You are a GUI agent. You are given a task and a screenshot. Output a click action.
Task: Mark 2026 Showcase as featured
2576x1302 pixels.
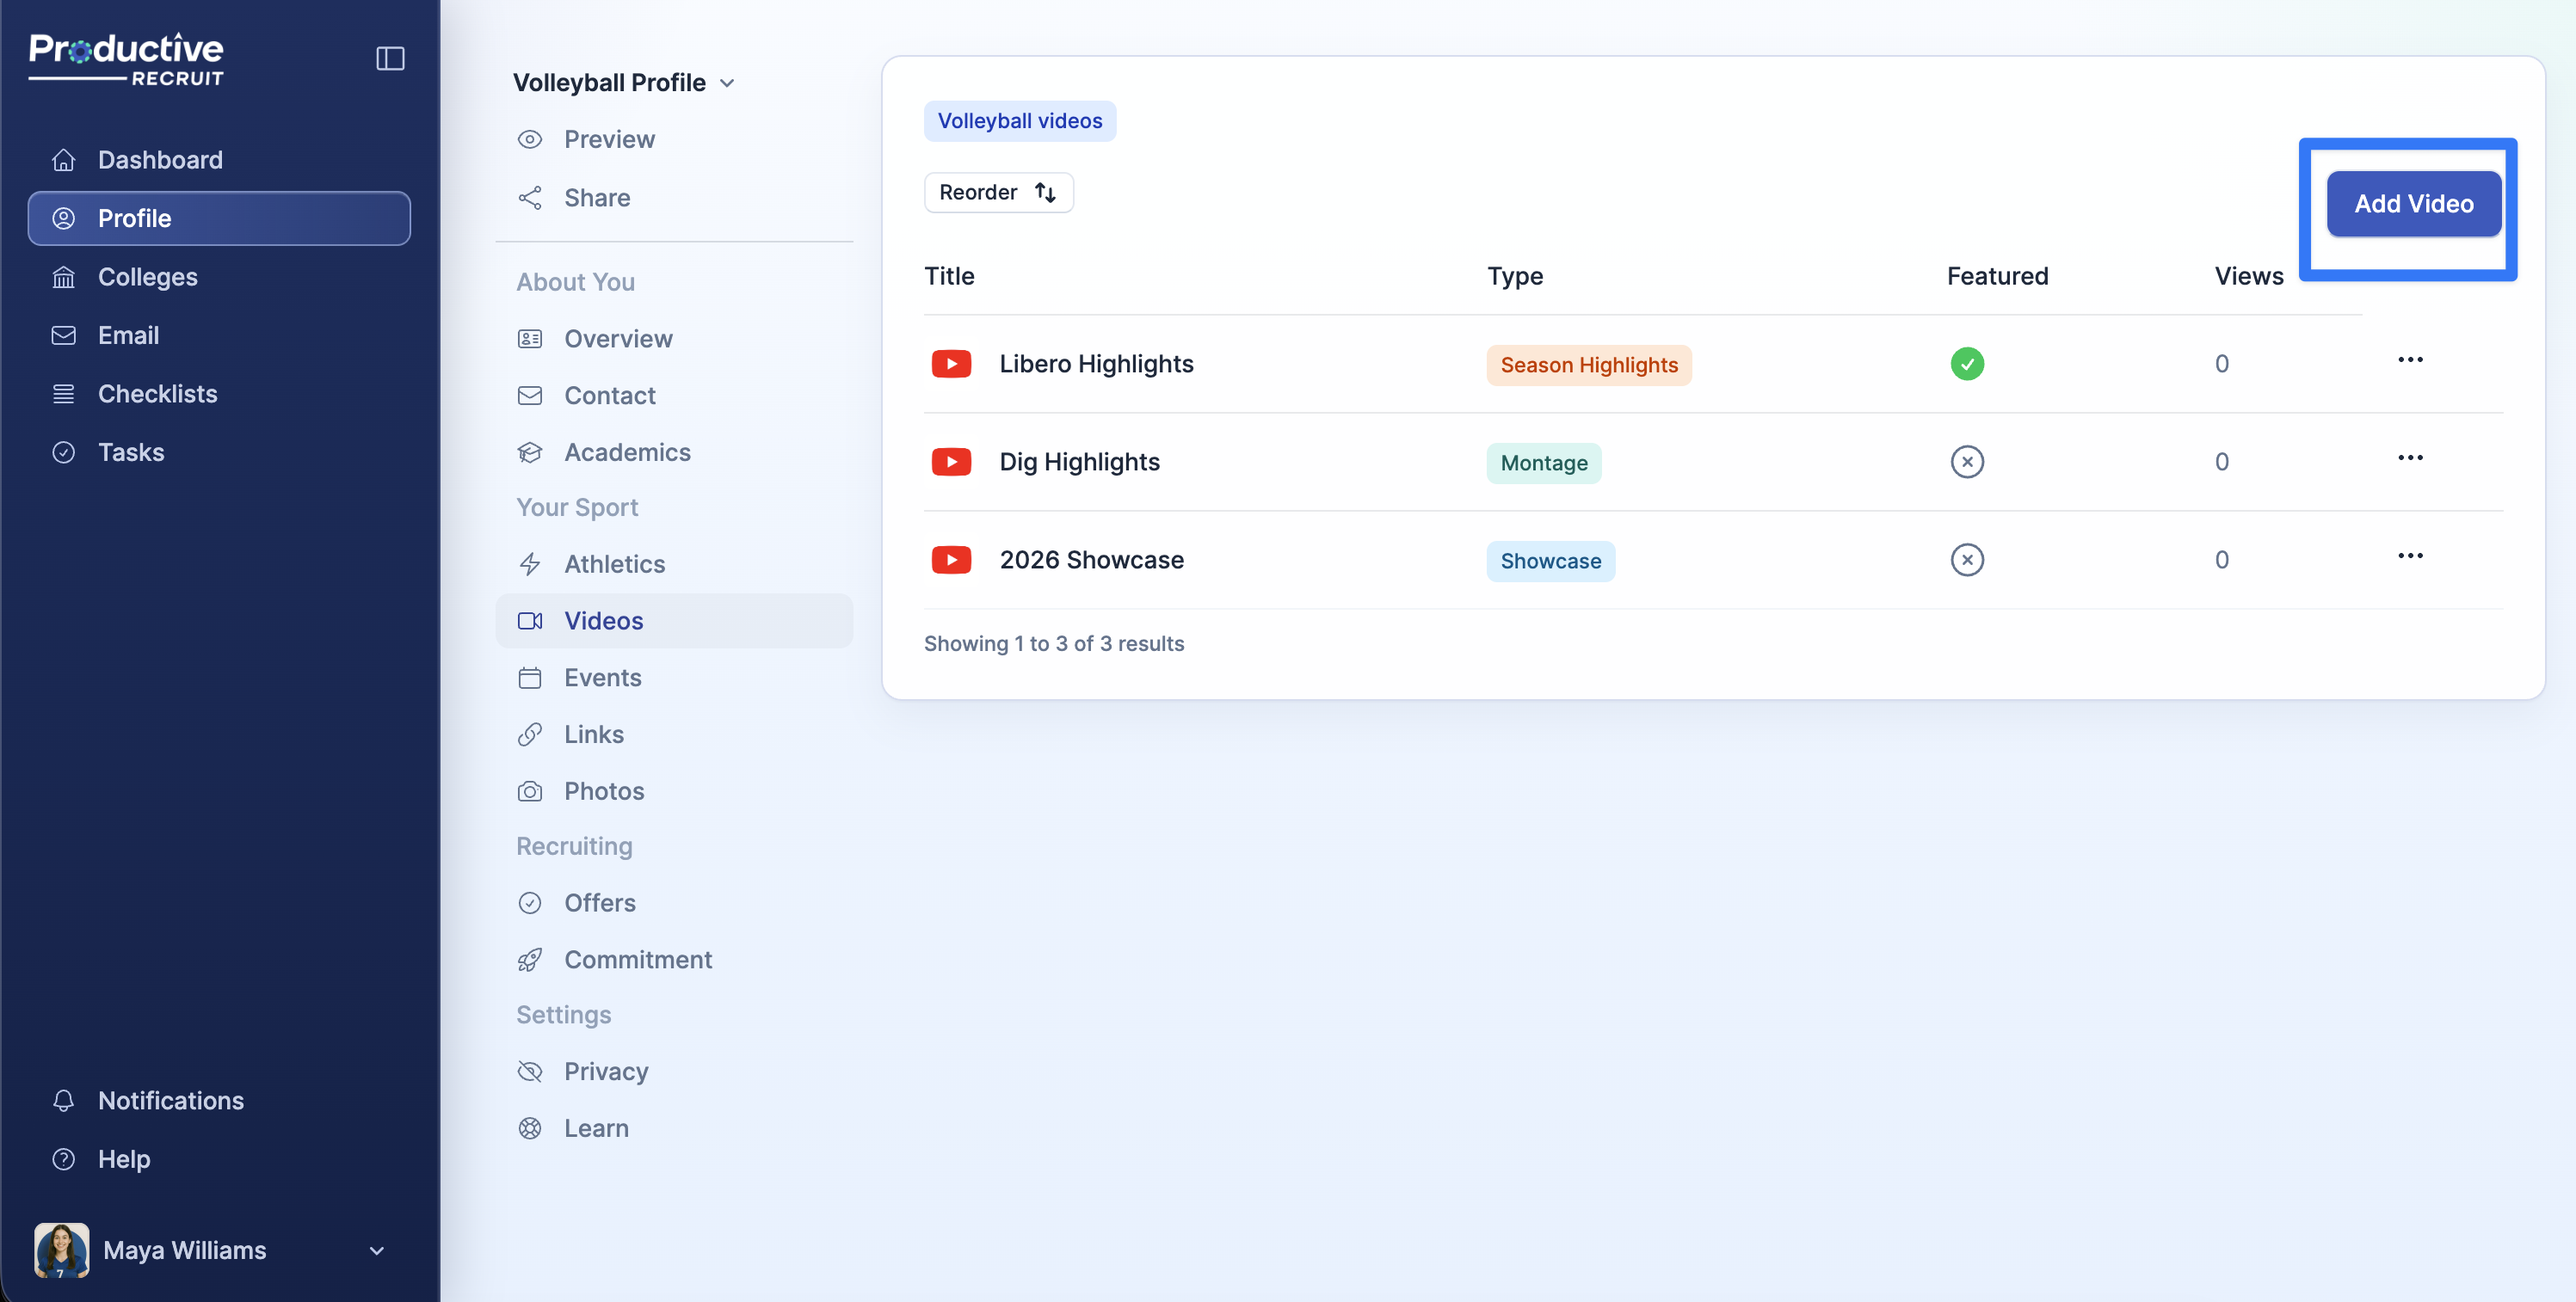pos(1967,560)
